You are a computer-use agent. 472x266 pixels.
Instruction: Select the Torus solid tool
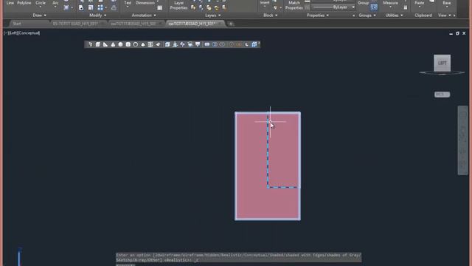point(136,44)
